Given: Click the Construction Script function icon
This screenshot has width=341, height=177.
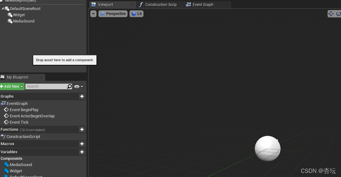Looking at the screenshot, I should click(141, 5).
